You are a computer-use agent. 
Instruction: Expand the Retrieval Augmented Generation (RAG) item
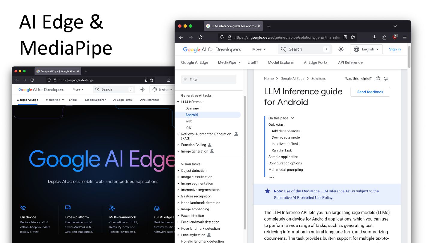[x=178, y=134]
